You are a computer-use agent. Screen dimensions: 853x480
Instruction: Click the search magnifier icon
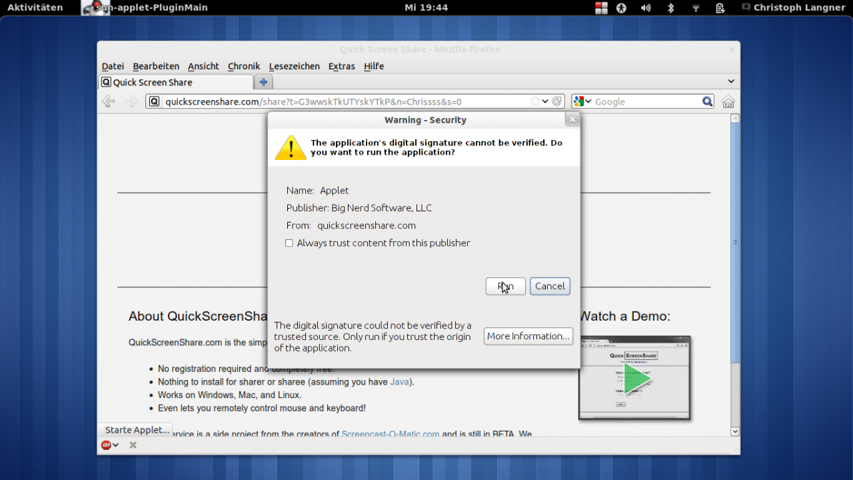(x=707, y=101)
